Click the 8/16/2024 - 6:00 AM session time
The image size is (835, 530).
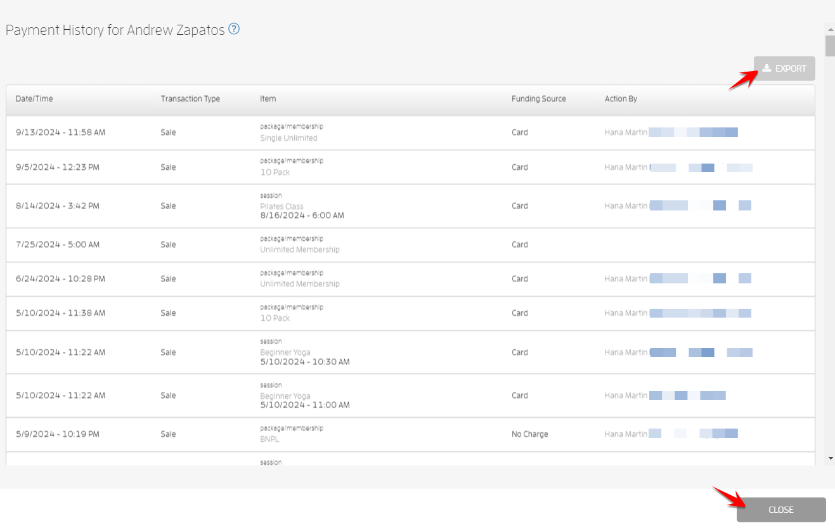pos(302,216)
